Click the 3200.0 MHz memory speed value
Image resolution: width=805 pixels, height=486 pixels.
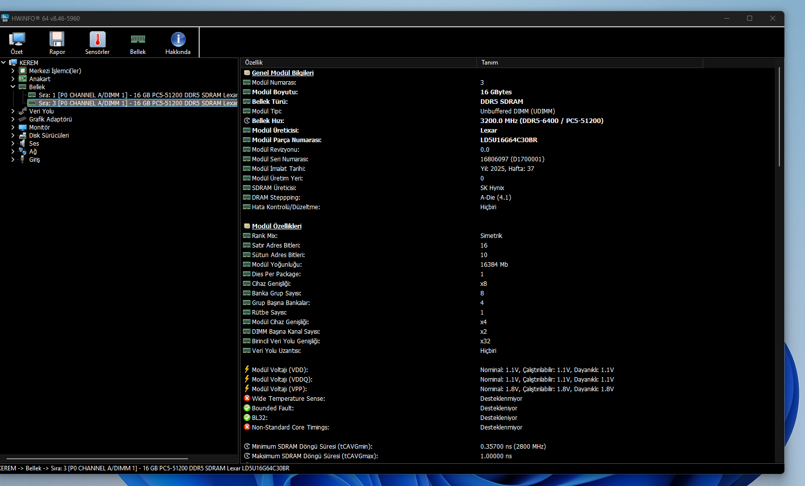[542, 120]
